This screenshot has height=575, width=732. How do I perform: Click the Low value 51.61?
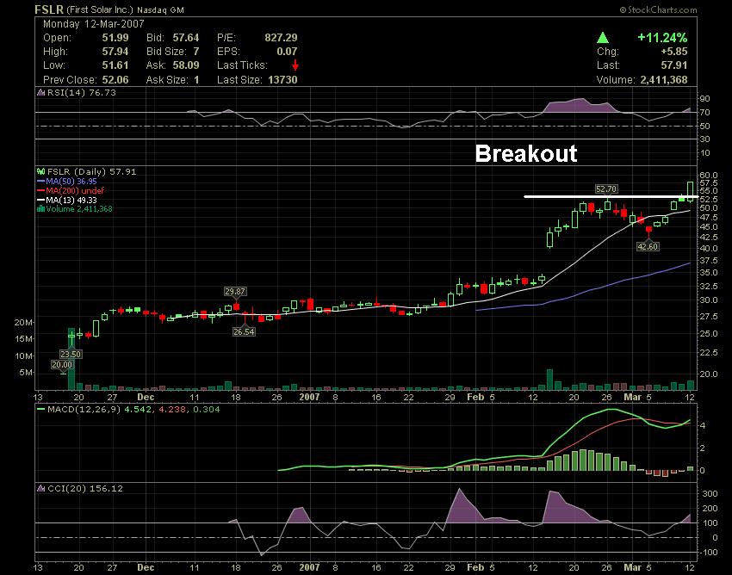(x=115, y=65)
